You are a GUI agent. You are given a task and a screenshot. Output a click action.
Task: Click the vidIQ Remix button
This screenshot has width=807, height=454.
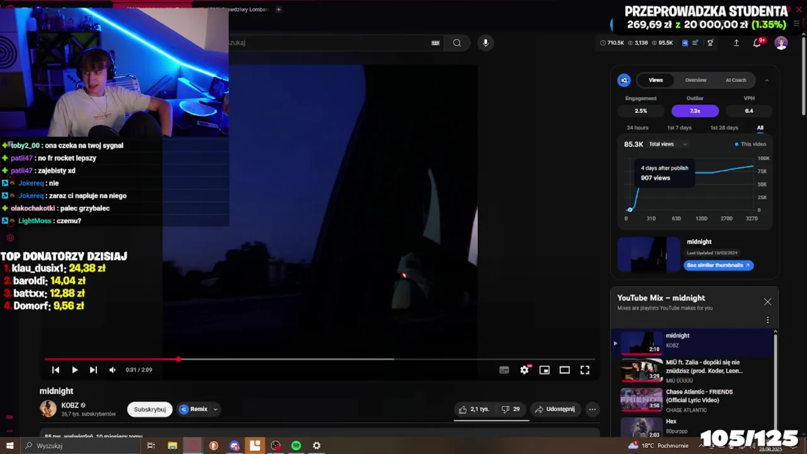coord(194,409)
